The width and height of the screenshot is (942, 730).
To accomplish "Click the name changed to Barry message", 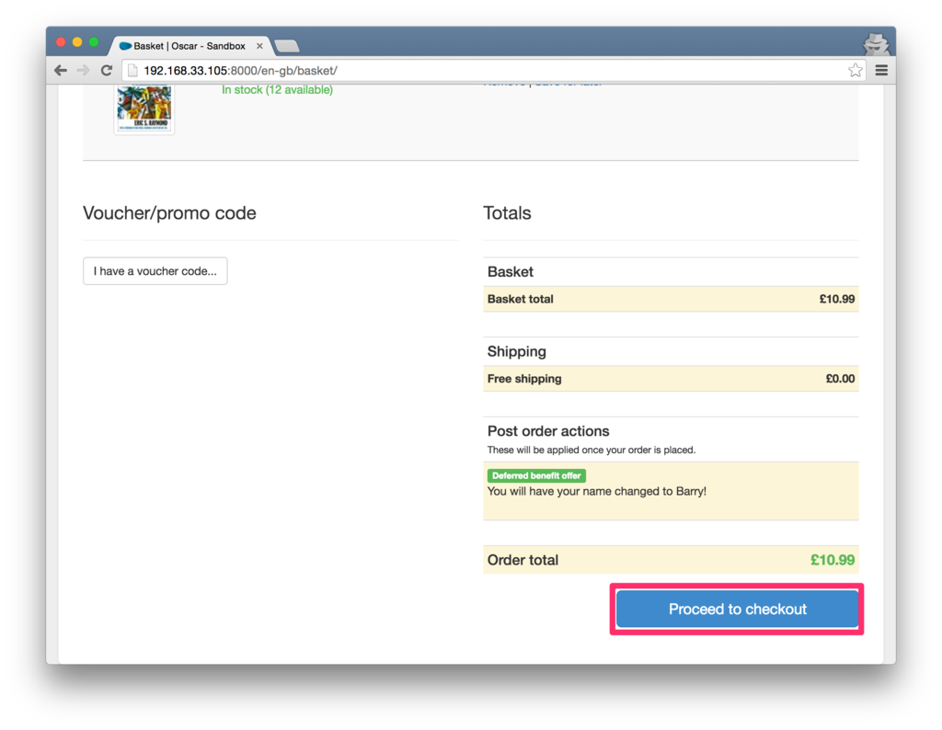I will coord(596,491).
